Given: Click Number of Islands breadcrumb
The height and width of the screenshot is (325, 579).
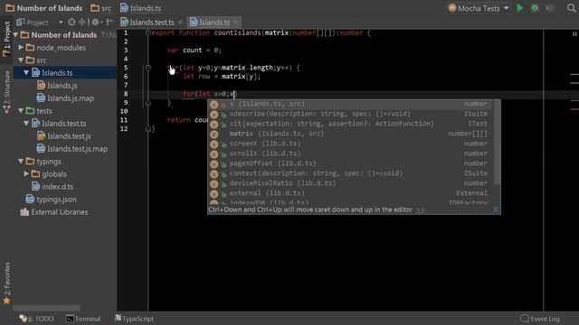Looking at the screenshot, I should tap(44, 8).
